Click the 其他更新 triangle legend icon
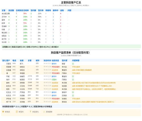The image size is (142, 121). click(44, 112)
